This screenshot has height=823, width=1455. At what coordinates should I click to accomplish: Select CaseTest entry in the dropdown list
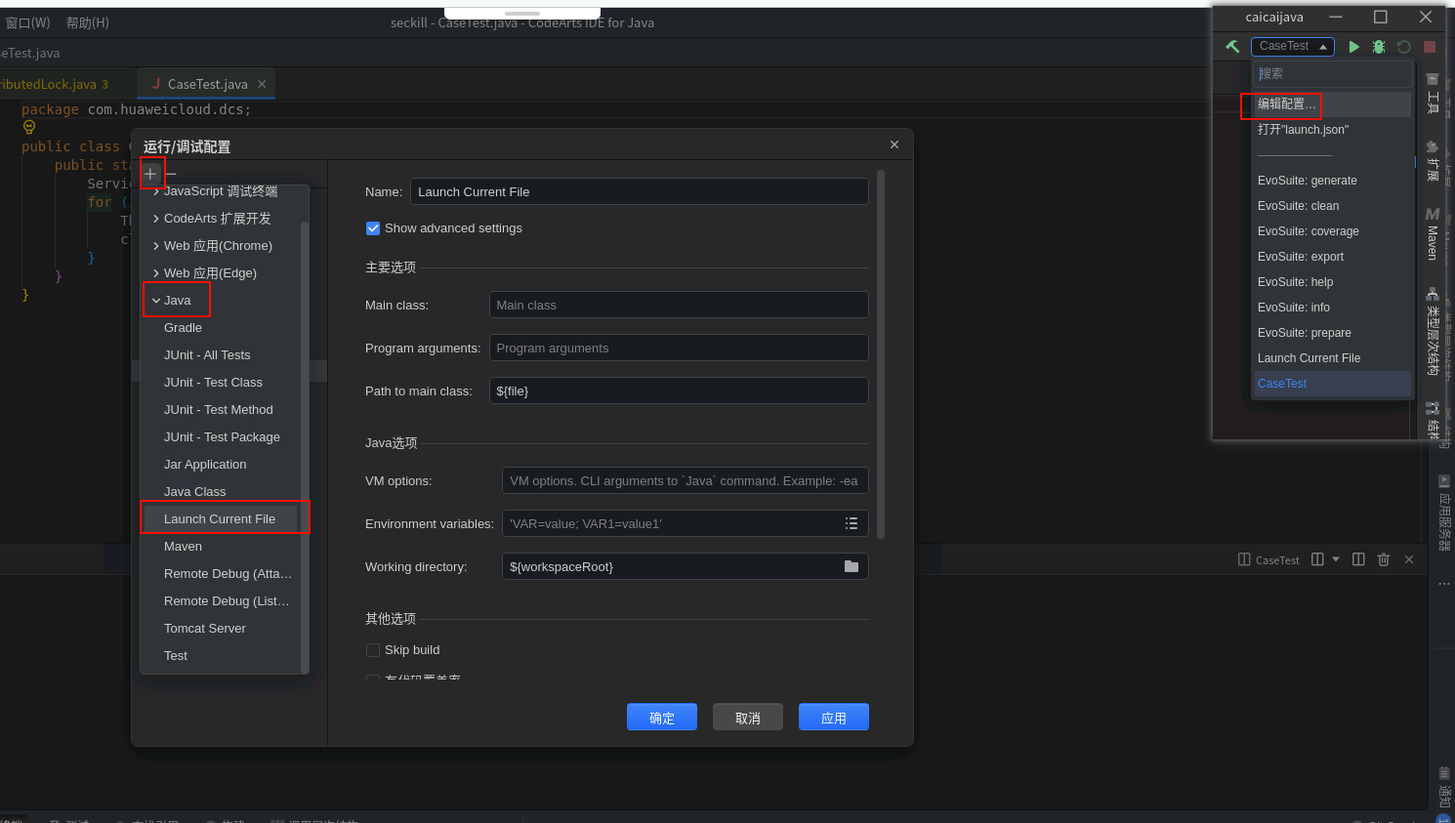tap(1332, 384)
